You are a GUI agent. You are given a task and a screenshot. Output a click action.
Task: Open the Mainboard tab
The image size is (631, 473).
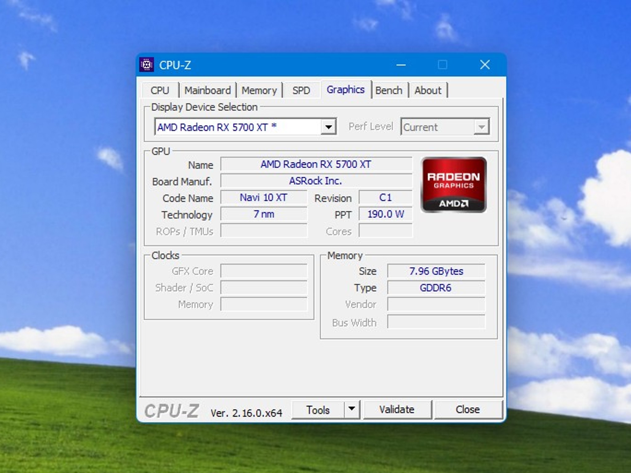coord(208,90)
